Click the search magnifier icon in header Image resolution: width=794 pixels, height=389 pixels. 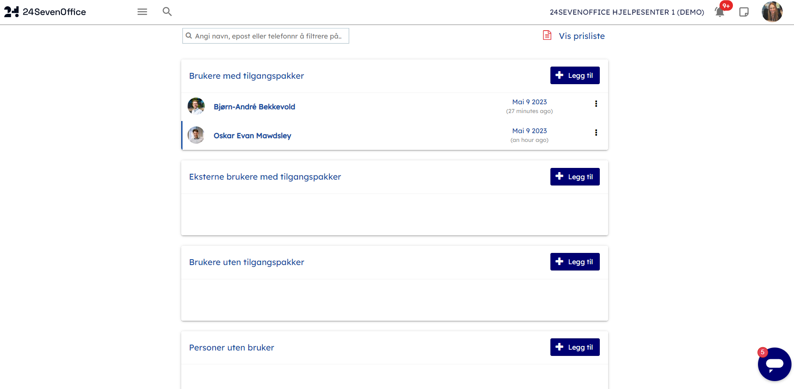coord(167,12)
